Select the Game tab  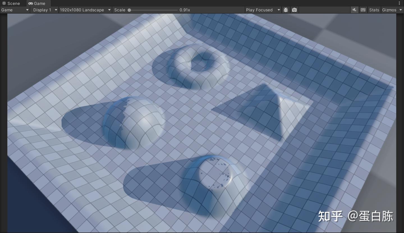38,3
